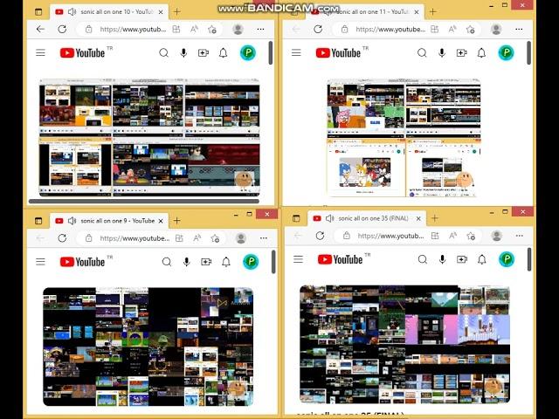Viewport: 559px width, 419px height.
Task: Click vertical scrollbar in sonic all on one 11 window
Action: tap(528, 52)
